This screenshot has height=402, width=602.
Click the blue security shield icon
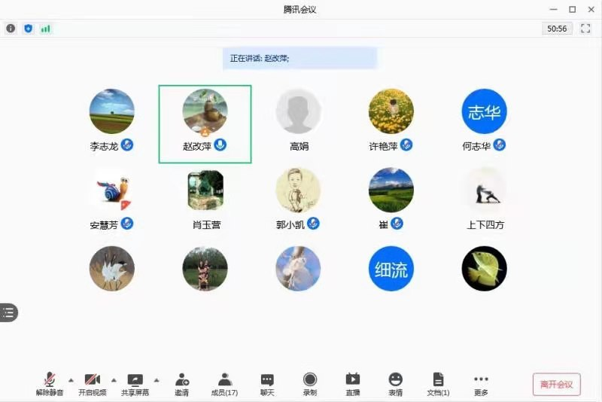click(29, 29)
